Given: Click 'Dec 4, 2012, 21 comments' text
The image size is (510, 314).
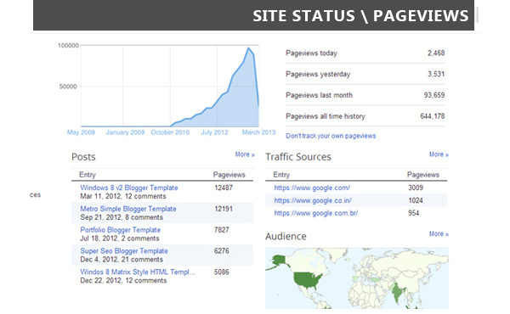Looking at the screenshot, I should point(122,260).
